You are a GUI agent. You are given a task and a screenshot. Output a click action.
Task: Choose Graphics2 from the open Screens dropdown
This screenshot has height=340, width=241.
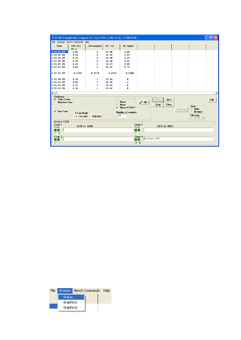click(71, 308)
